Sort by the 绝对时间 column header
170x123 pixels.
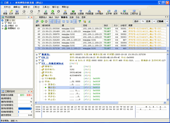(51, 26)
